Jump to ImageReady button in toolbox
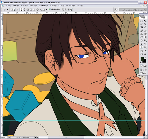 (x=143, y=73)
